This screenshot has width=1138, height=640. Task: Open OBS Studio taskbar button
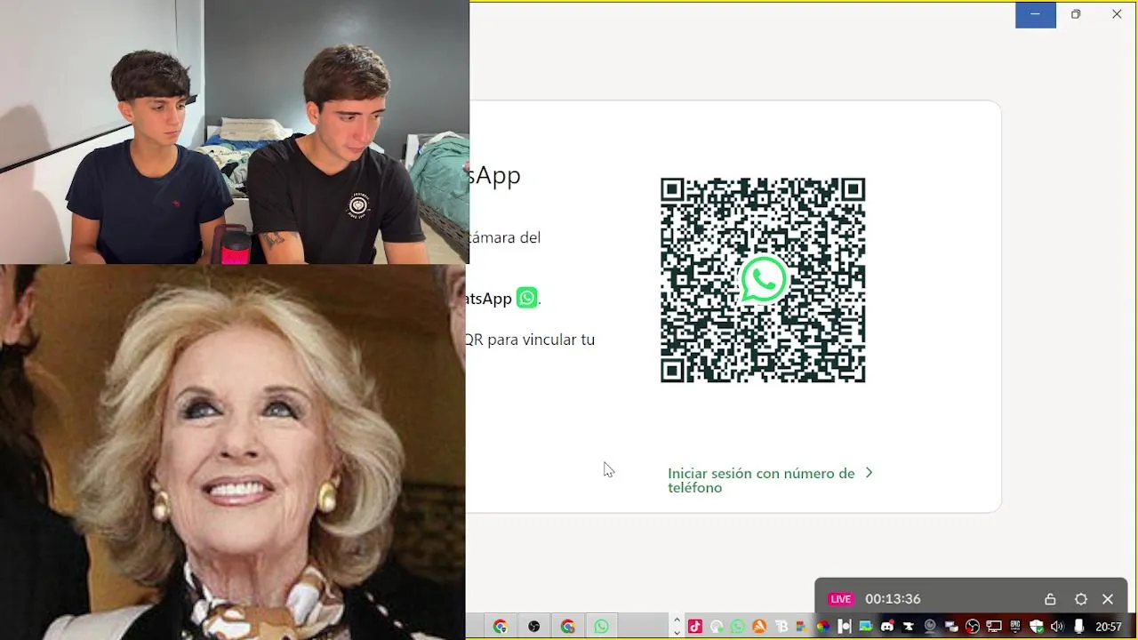point(533,627)
